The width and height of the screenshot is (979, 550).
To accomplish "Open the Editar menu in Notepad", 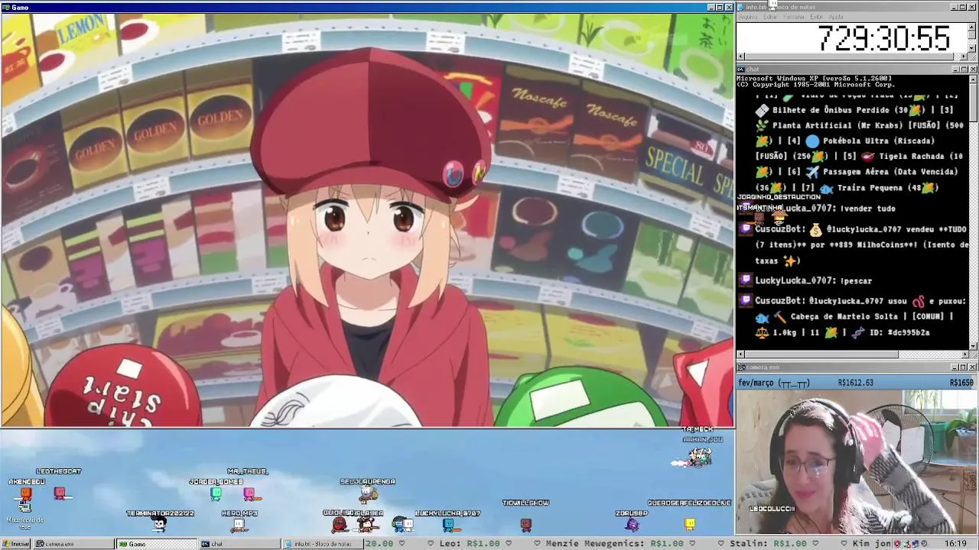I will 770,17.
